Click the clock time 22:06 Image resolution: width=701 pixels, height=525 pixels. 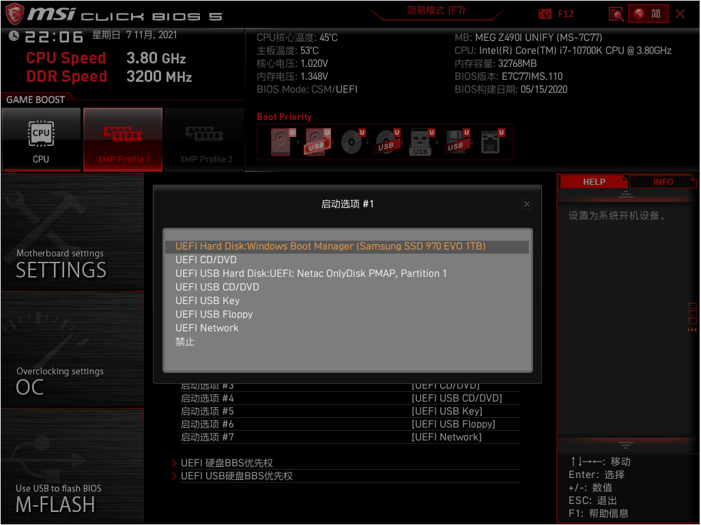tap(54, 37)
